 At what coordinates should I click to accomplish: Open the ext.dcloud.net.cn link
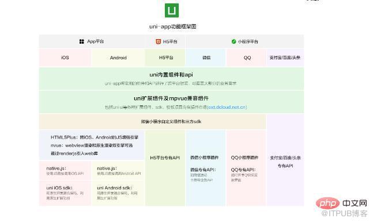(x=227, y=107)
